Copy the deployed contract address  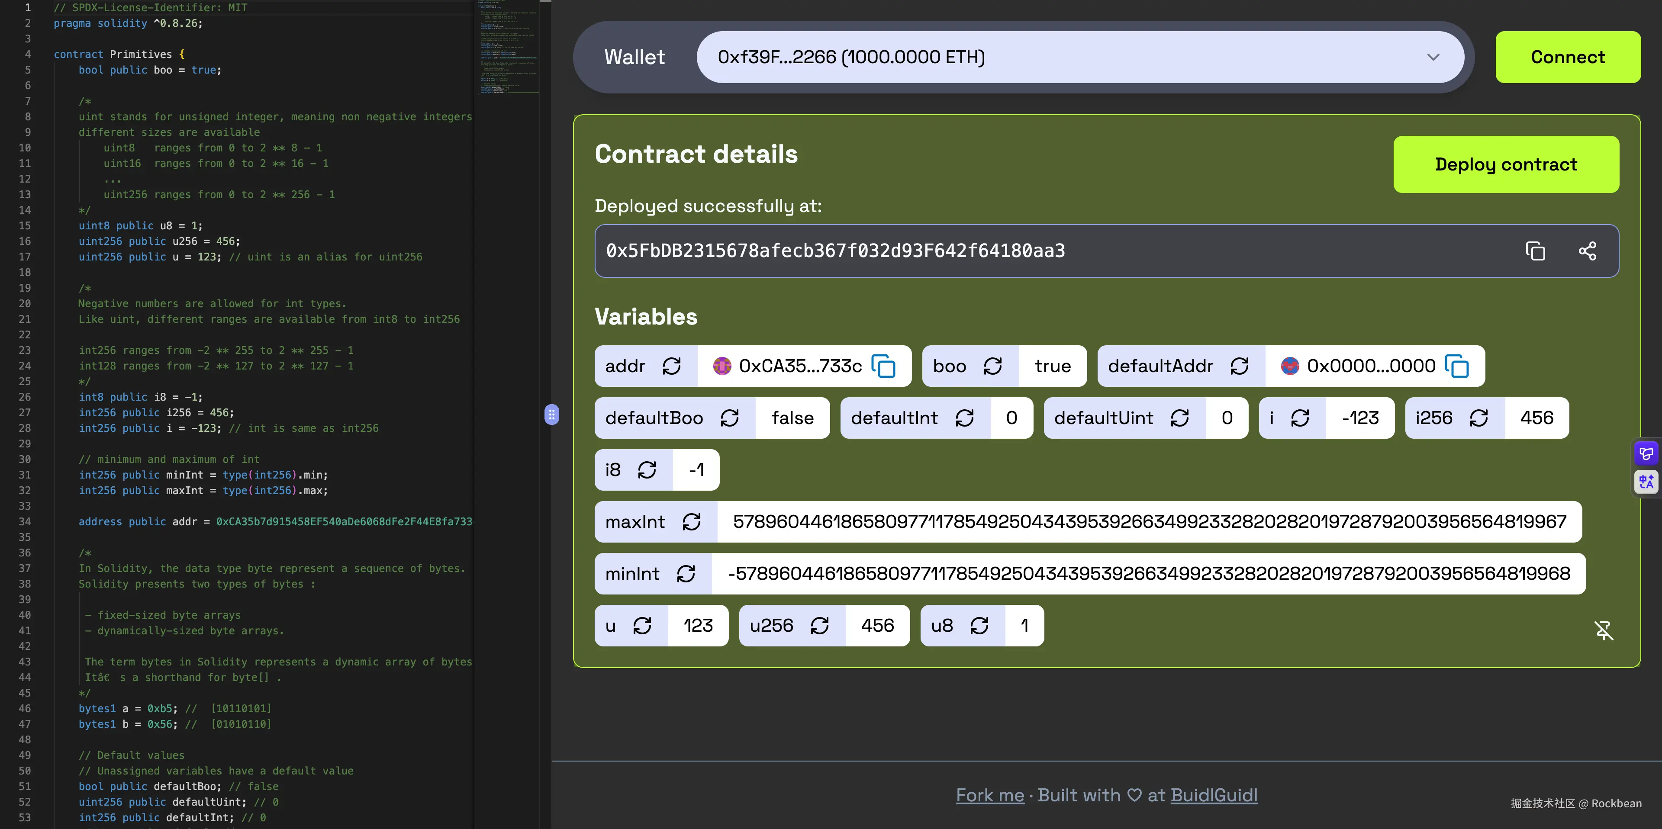click(x=1535, y=251)
